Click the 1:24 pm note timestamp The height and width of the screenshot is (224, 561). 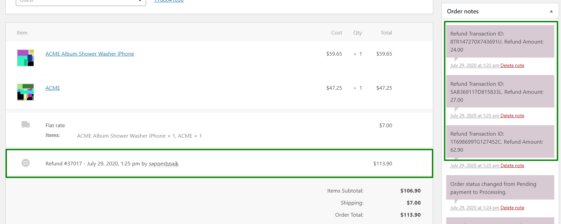(474, 208)
